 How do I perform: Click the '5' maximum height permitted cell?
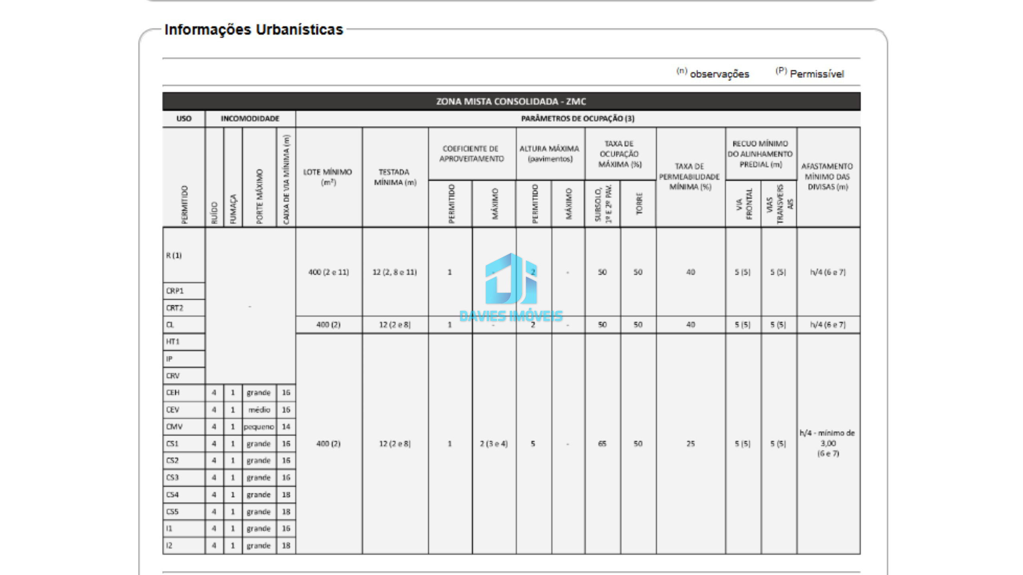pos(533,444)
